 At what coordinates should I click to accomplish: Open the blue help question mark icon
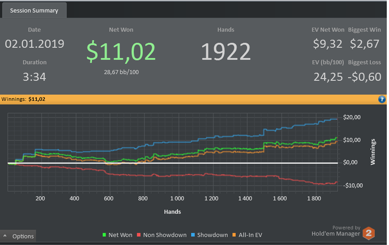tap(382, 99)
